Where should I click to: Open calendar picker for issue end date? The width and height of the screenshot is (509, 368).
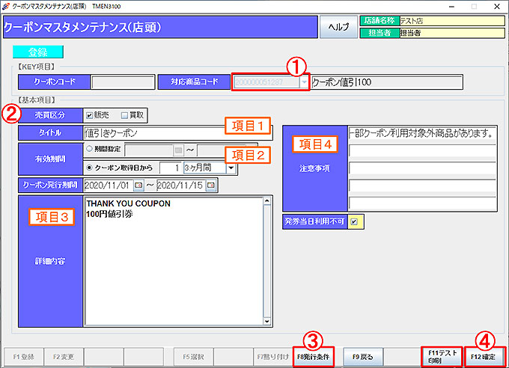[x=211, y=185]
